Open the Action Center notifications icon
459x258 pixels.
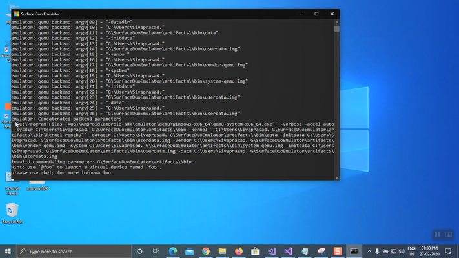448,252
